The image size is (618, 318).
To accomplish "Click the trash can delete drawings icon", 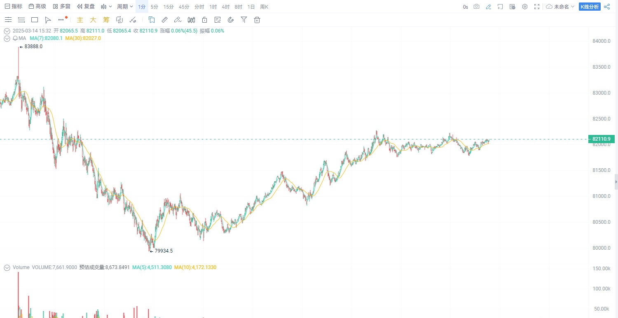I will (257, 20).
